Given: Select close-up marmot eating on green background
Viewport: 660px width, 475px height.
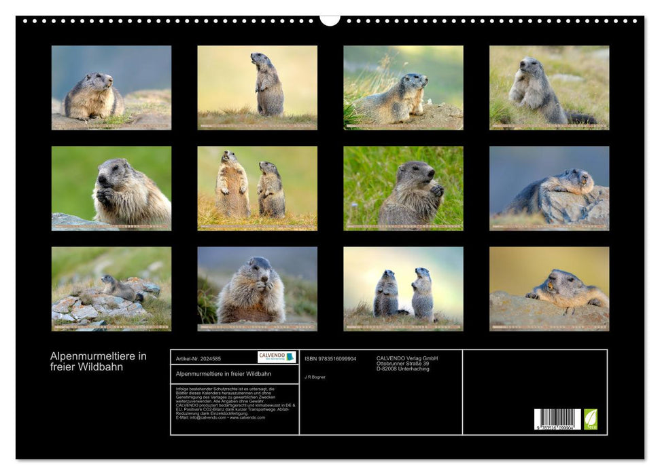Looking at the screenshot, I should pyautogui.click(x=111, y=188).
